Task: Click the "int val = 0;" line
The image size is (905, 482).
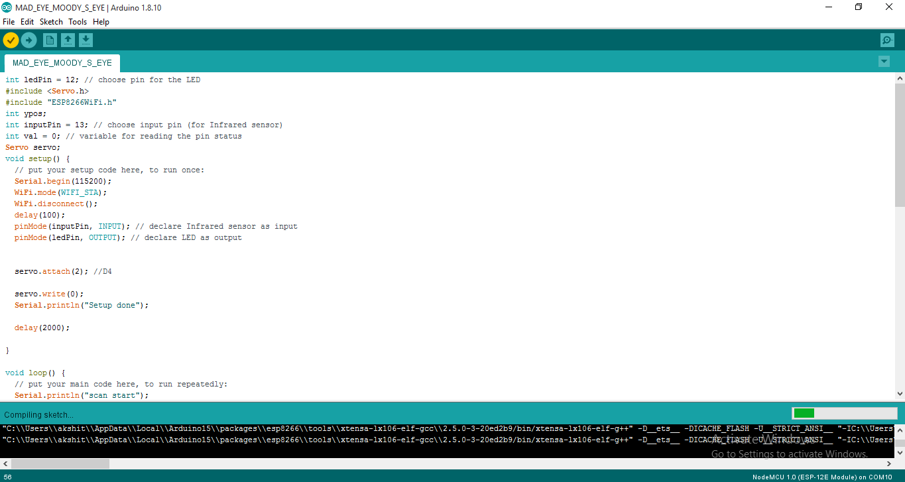Action: 123,136
